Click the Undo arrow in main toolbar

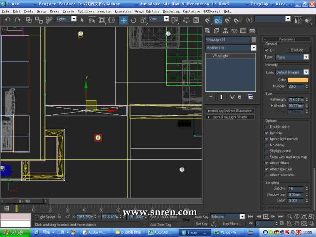point(7,20)
